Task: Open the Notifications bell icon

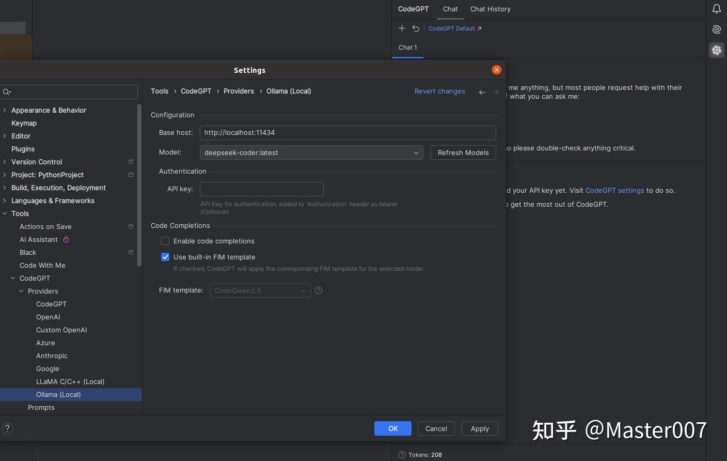Action: coord(717,9)
